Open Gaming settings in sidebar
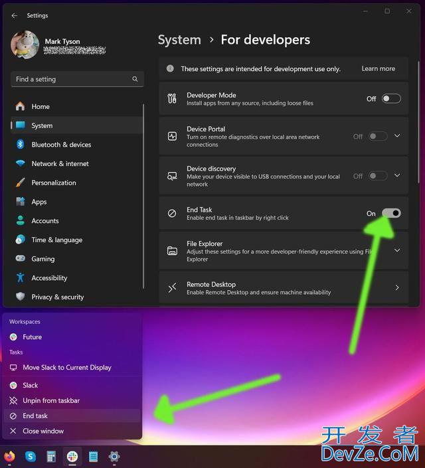 (x=77, y=259)
